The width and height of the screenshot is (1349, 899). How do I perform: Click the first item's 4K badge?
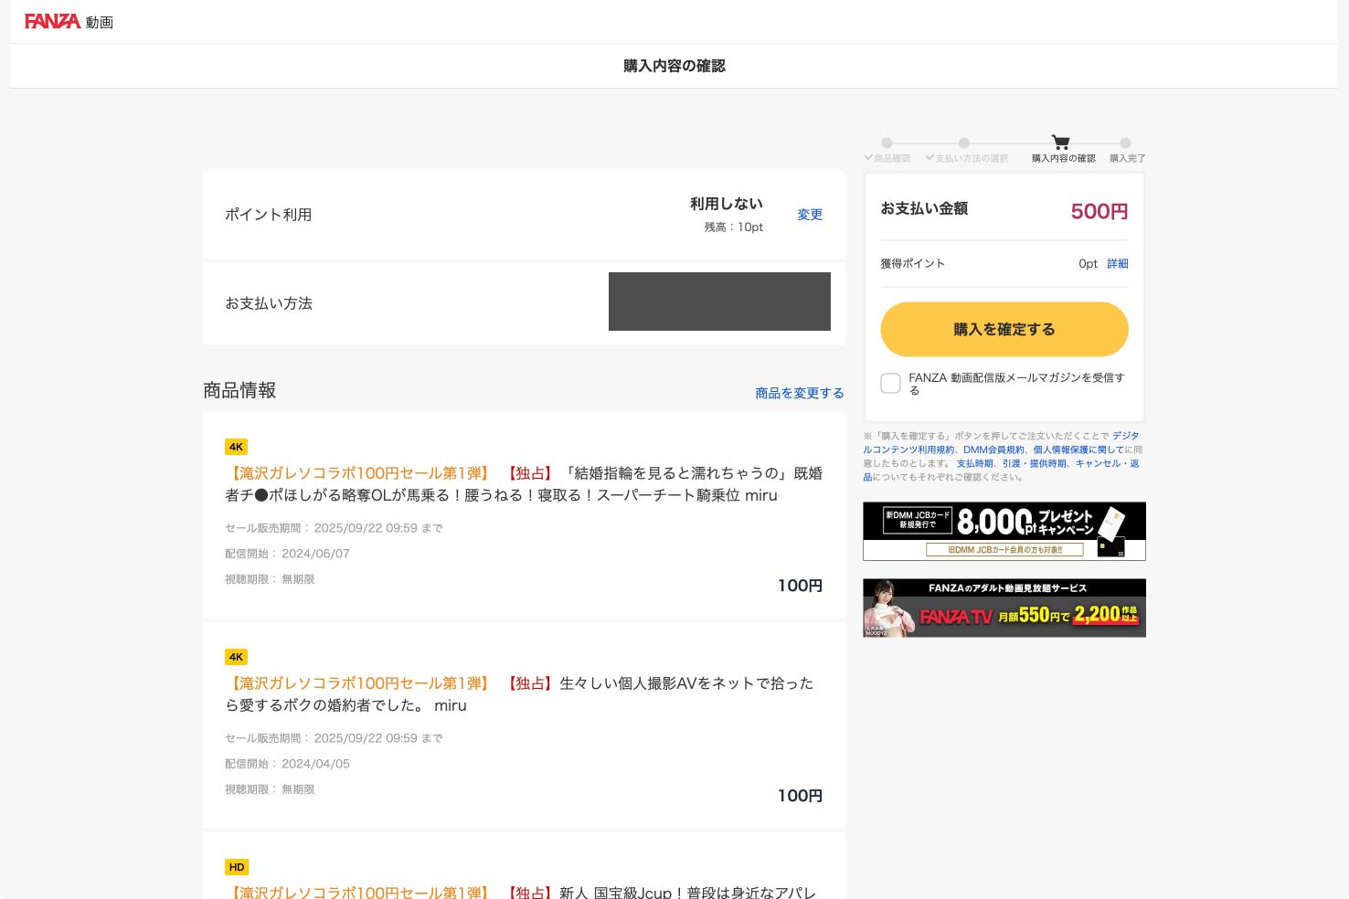[236, 447]
